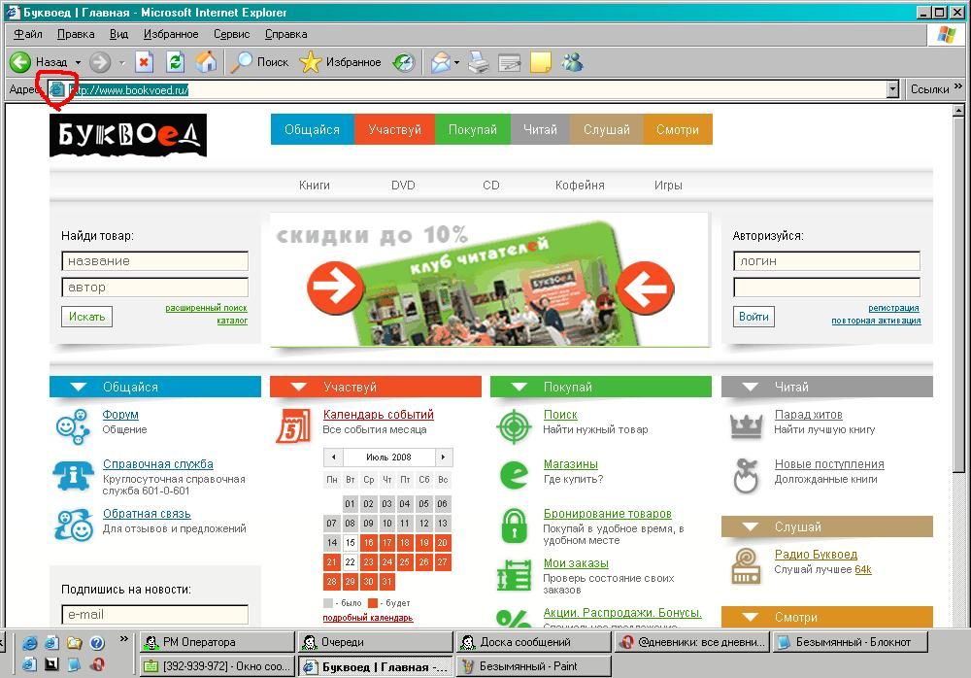Open the Избранное menu in the menu bar
Viewport: 971px width, 678px height.
[171, 34]
